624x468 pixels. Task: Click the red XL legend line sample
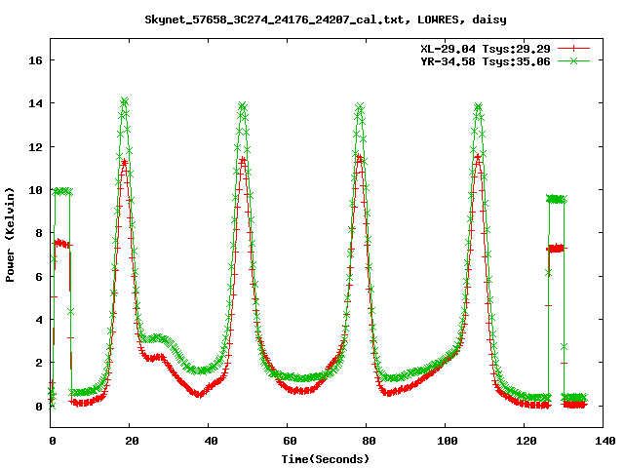573,49
